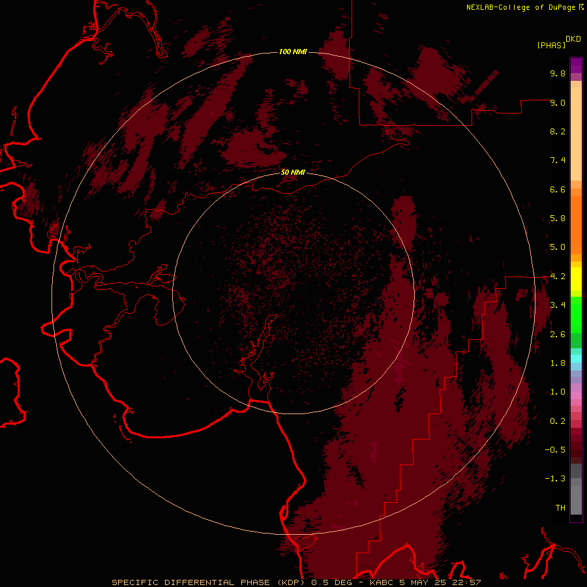Select the 5.8 value on the scale
587x587 pixels.
(x=558, y=218)
